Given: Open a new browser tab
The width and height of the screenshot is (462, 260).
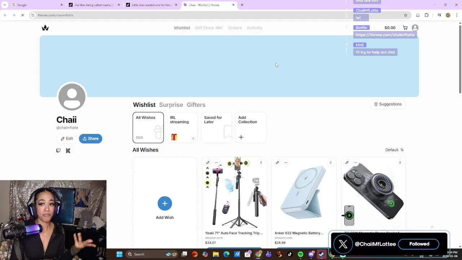Looking at the screenshot, I should coord(242,5).
